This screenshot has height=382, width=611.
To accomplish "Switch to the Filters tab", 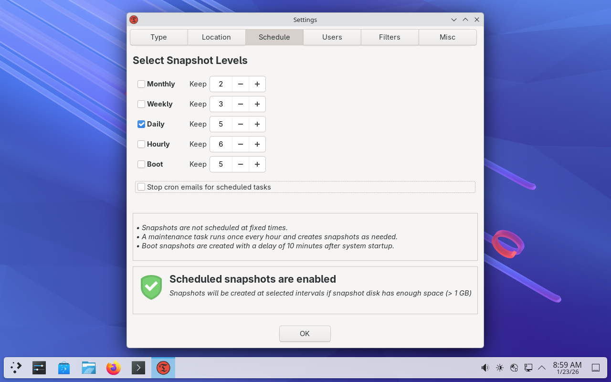I will 390,37.
